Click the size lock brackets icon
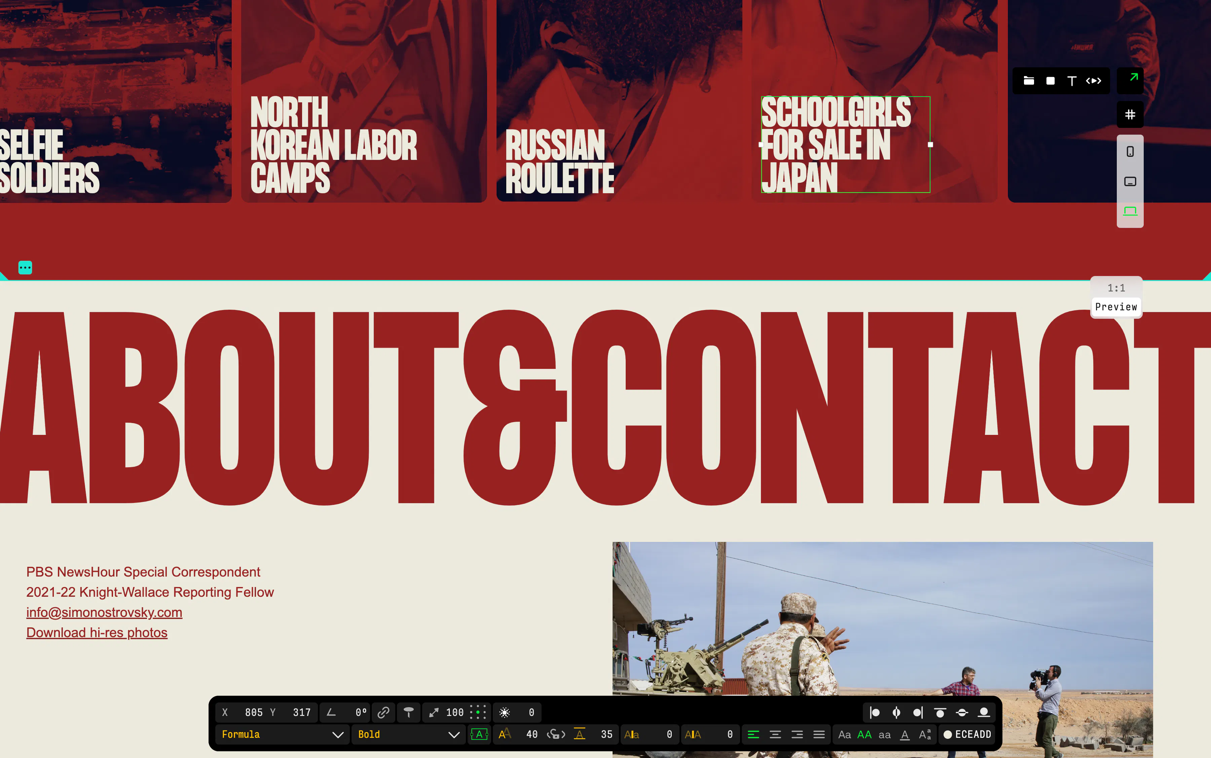The height and width of the screenshot is (758, 1211). pyautogui.click(x=556, y=734)
